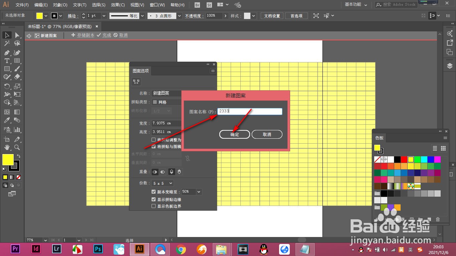Click 取消 in 新建图案 dialog
This screenshot has width=456, height=256.
267,134
